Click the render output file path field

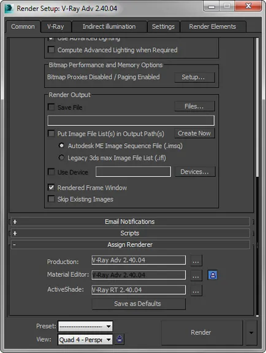coord(131,121)
